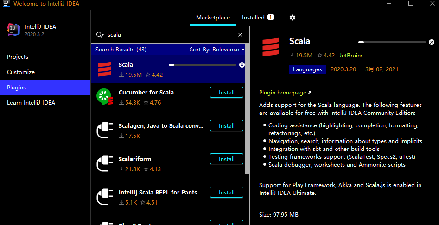The height and width of the screenshot is (225, 439).
Task: Open Sort By Relevance dropdown
Action: [x=217, y=50]
